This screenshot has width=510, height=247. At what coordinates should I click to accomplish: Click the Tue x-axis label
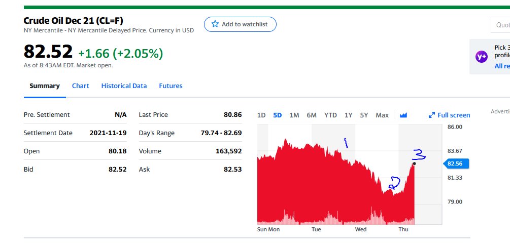pos(316,229)
